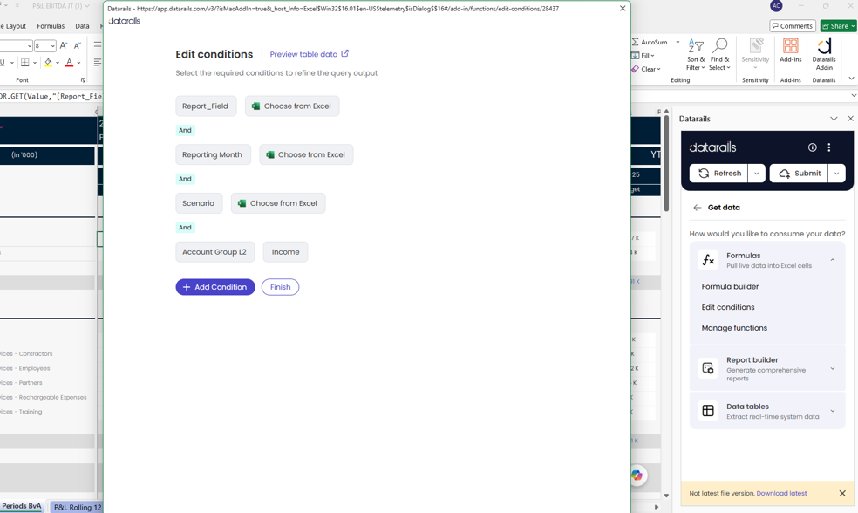Select the P&L Rolling 12 sheet tab
The width and height of the screenshot is (858, 513).
pos(77,507)
